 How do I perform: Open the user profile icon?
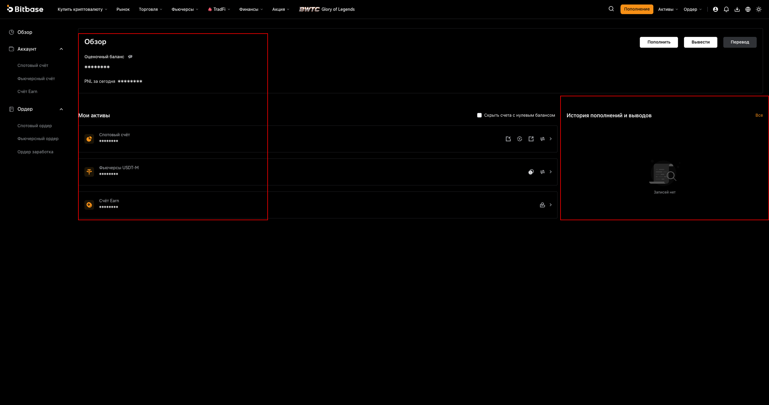[716, 9]
